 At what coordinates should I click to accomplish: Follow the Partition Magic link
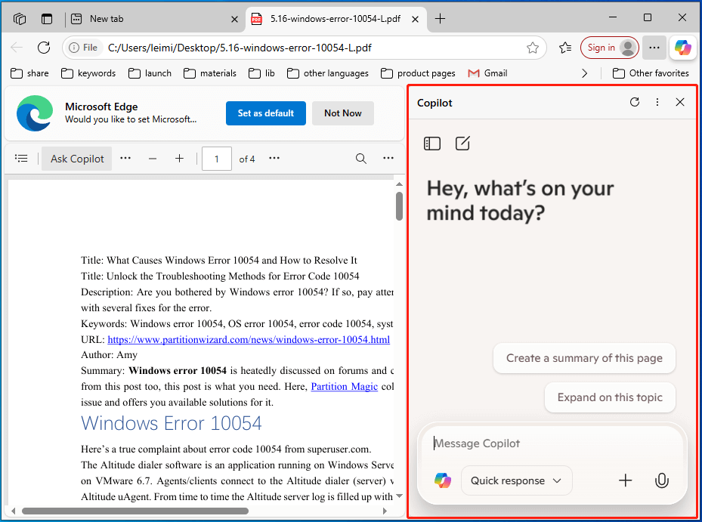[x=345, y=386]
